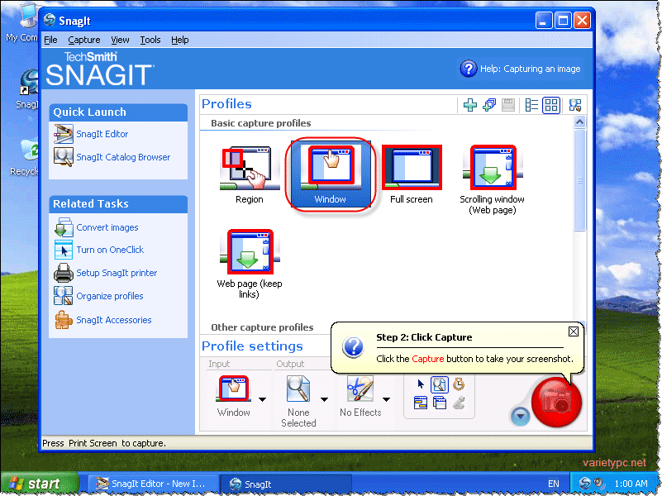Click the No Effects icon
The height and width of the screenshot is (496, 662).
click(x=360, y=389)
